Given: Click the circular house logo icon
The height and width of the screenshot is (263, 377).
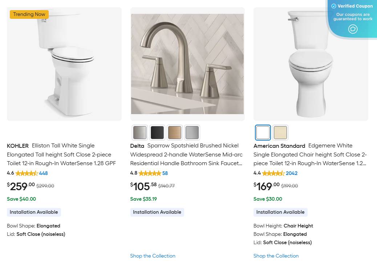Looking at the screenshot, I should click(x=353, y=29).
